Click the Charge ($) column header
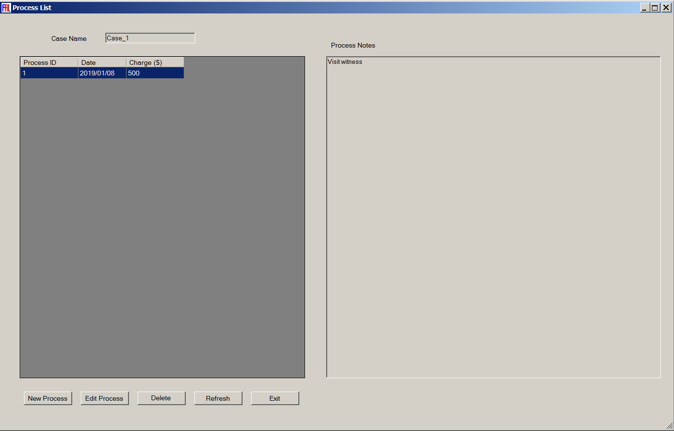The width and height of the screenshot is (674, 431). coord(155,62)
